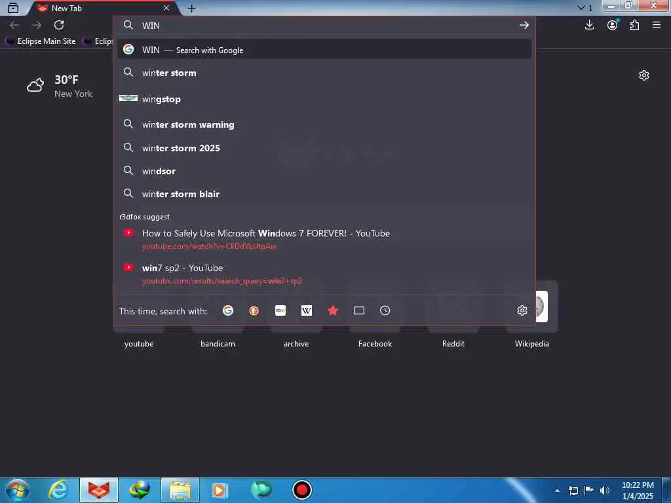The height and width of the screenshot is (503, 671).
Task: Open the 'win7 sp2 - YouTube' result
Action: pos(324,274)
